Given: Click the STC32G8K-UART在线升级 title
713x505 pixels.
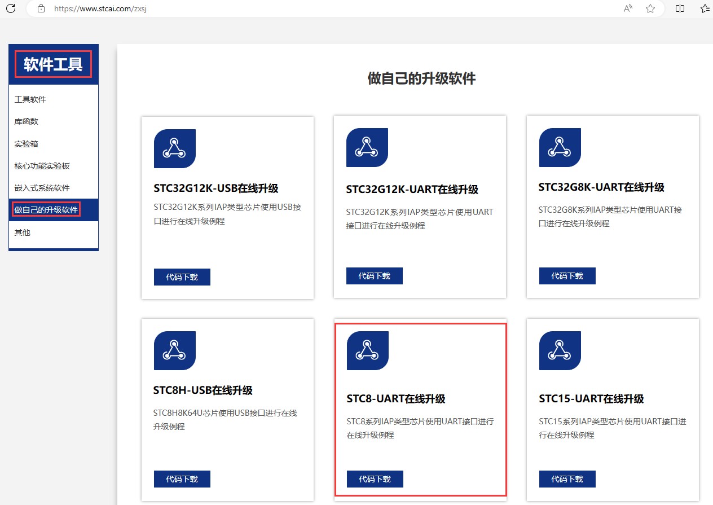Looking at the screenshot, I should [602, 187].
